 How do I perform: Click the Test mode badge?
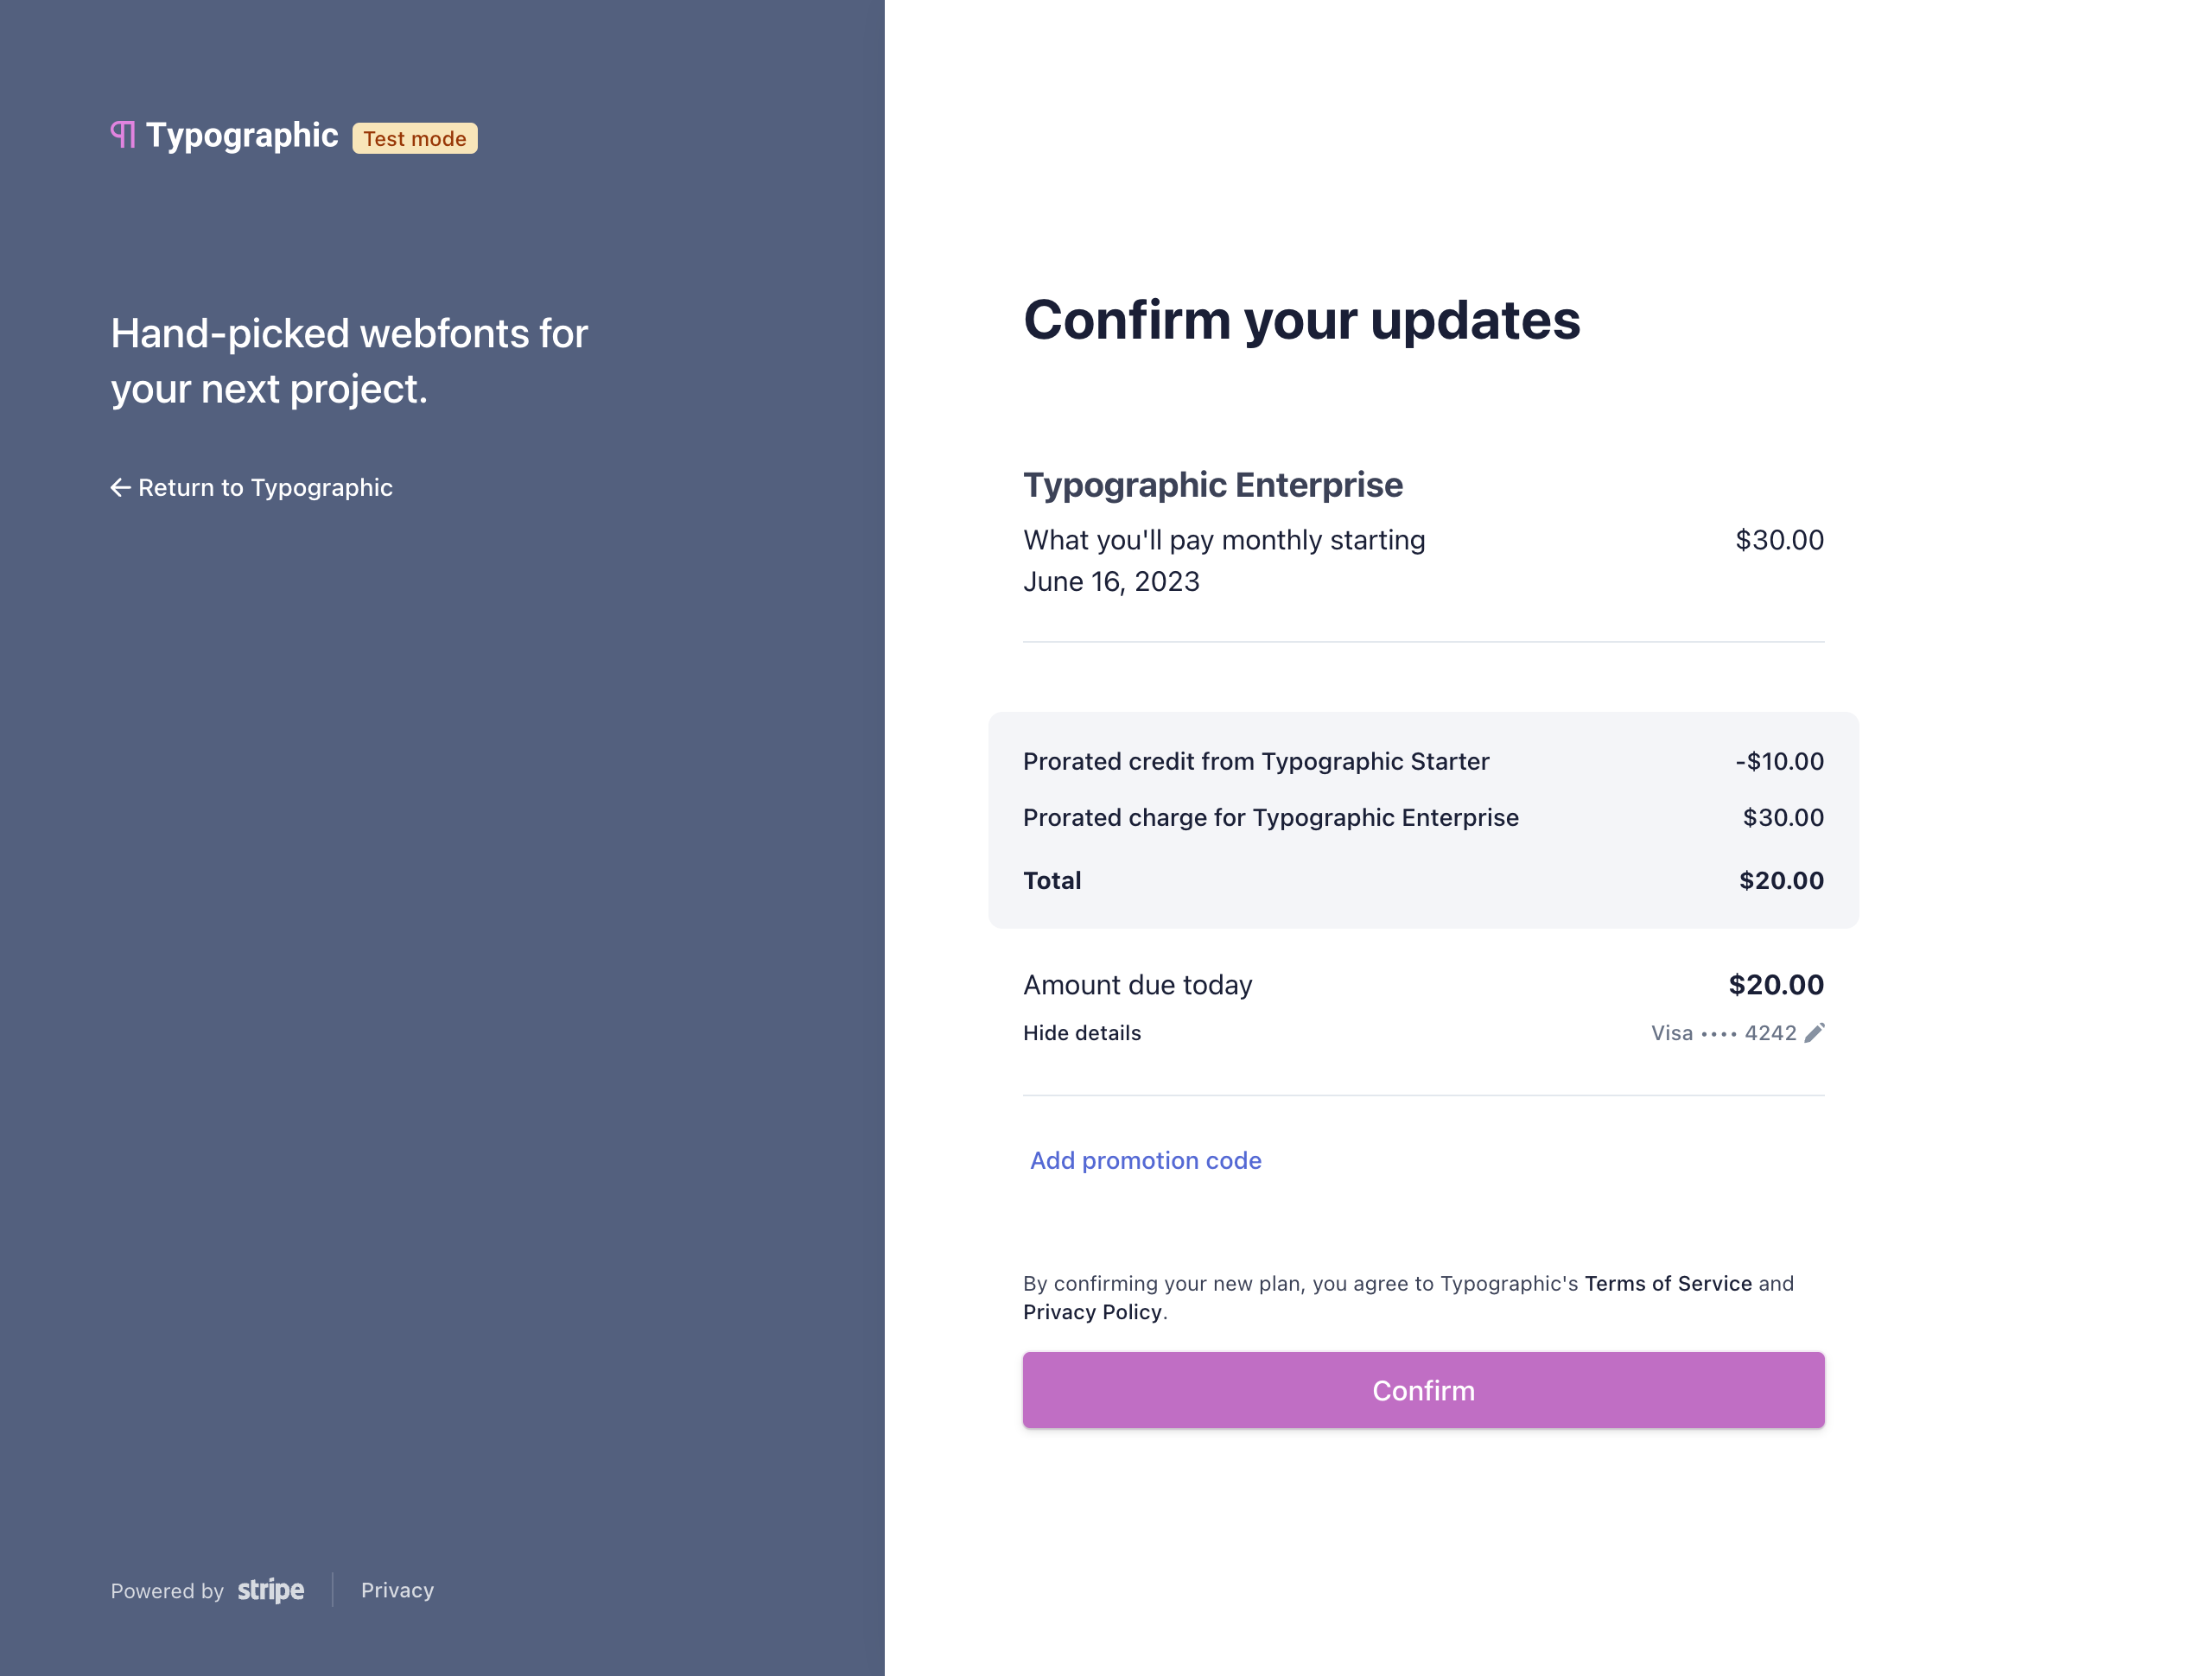414,138
